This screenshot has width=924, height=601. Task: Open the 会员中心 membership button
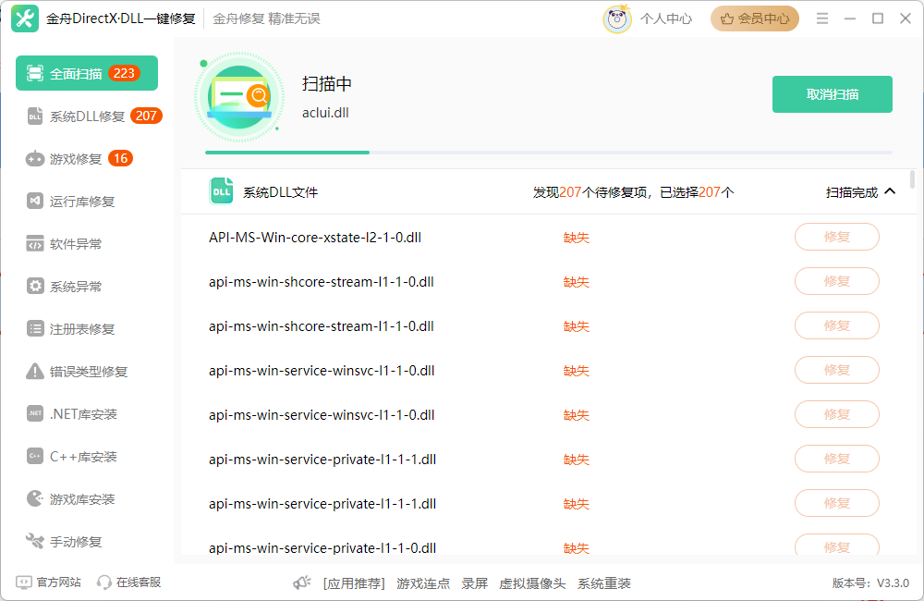(x=754, y=18)
